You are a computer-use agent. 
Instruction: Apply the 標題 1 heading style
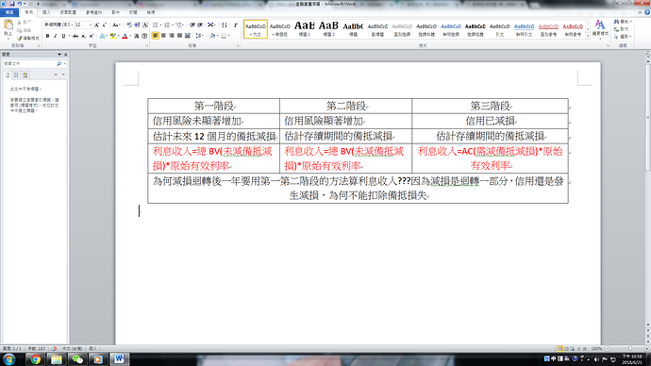(305, 29)
